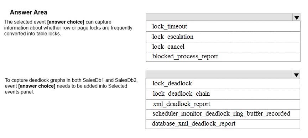Pick the lock_cancel option
This screenshot has width=308, height=138.
(223, 47)
